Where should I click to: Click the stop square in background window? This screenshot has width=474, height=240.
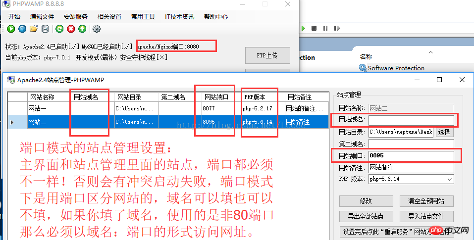[x=314, y=28]
